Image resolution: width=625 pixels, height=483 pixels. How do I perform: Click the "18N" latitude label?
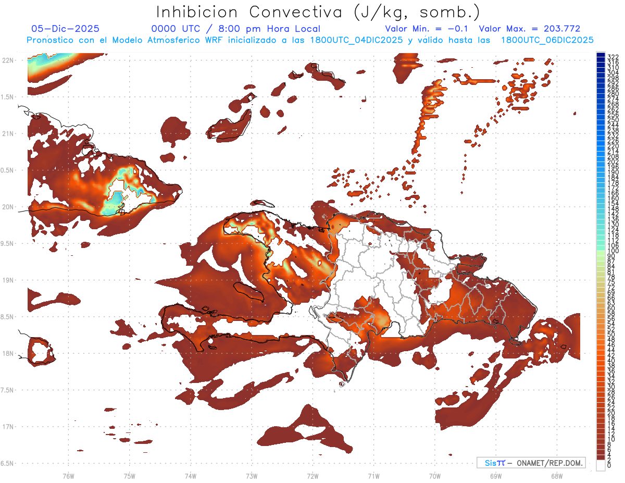8,353
